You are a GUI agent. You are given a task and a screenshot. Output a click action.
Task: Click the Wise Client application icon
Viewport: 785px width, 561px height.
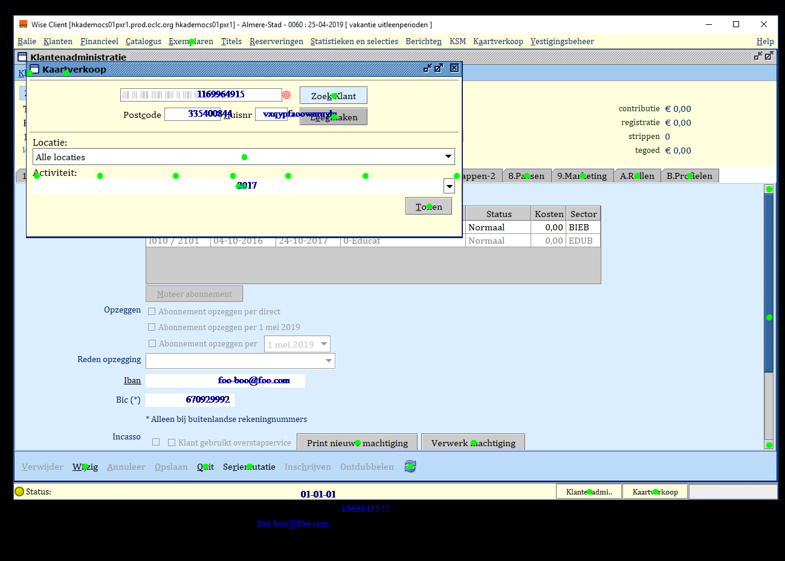click(23, 24)
